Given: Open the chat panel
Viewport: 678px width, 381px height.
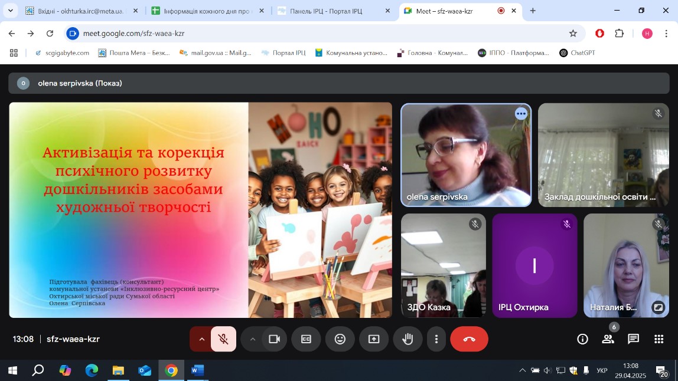Looking at the screenshot, I should (633, 339).
